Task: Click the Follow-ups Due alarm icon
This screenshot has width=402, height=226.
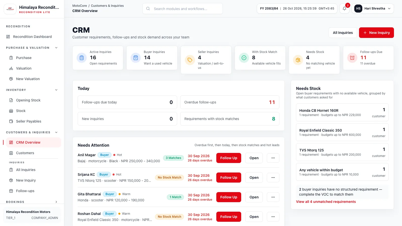Action: (x=352, y=58)
